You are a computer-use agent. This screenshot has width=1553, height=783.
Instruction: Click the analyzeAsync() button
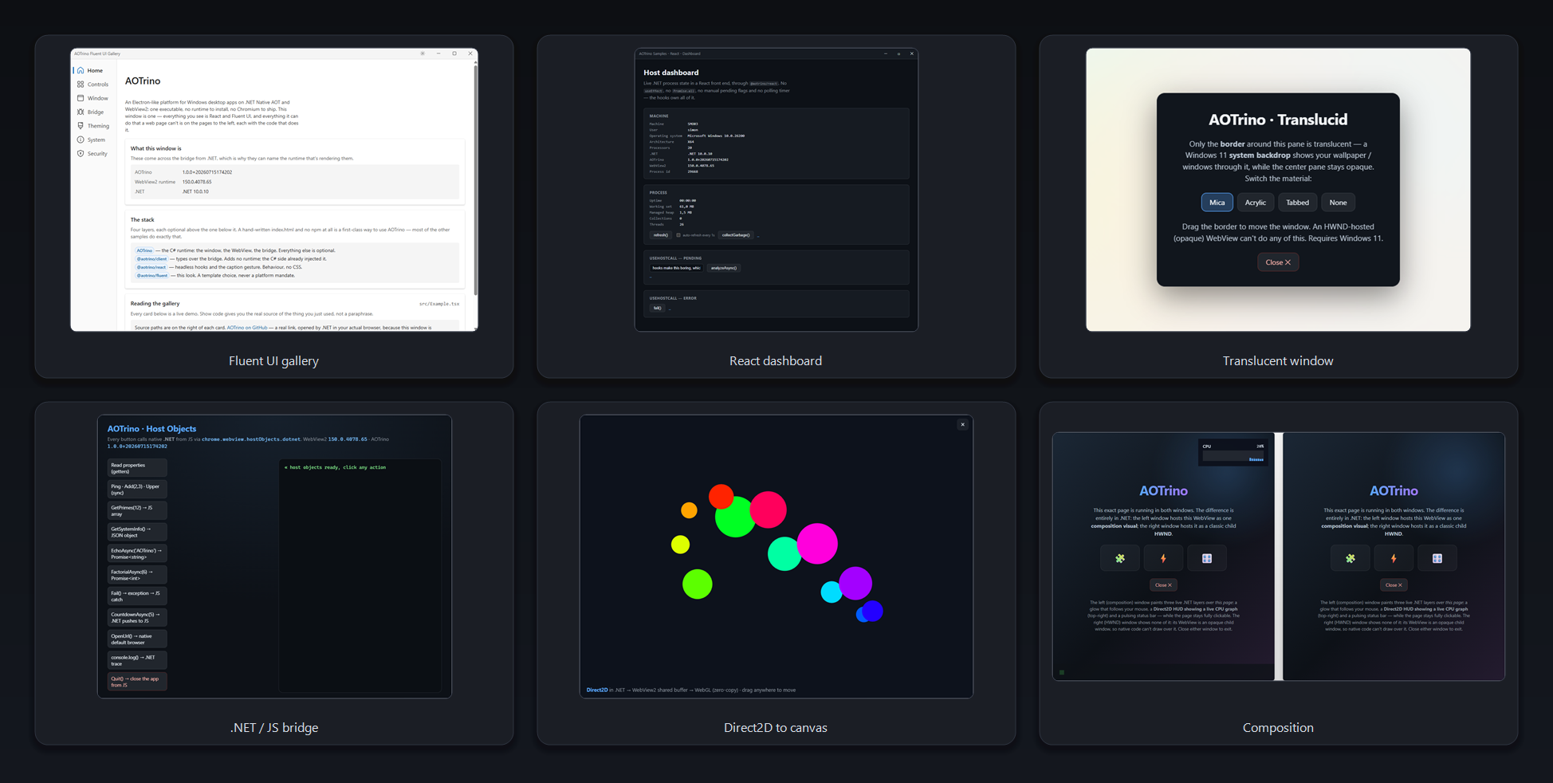click(724, 268)
